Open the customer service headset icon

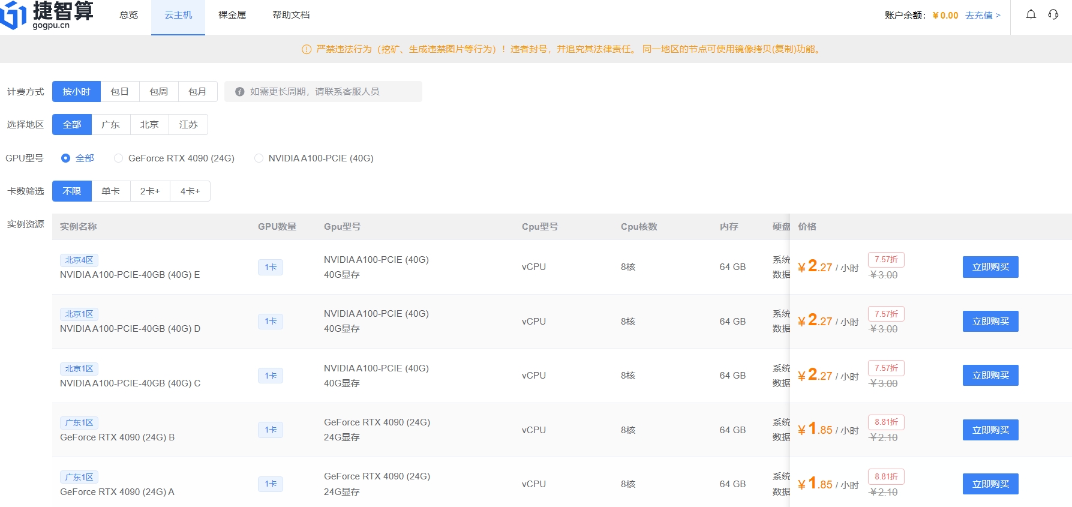pyautogui.click(x=1053, y=15)
